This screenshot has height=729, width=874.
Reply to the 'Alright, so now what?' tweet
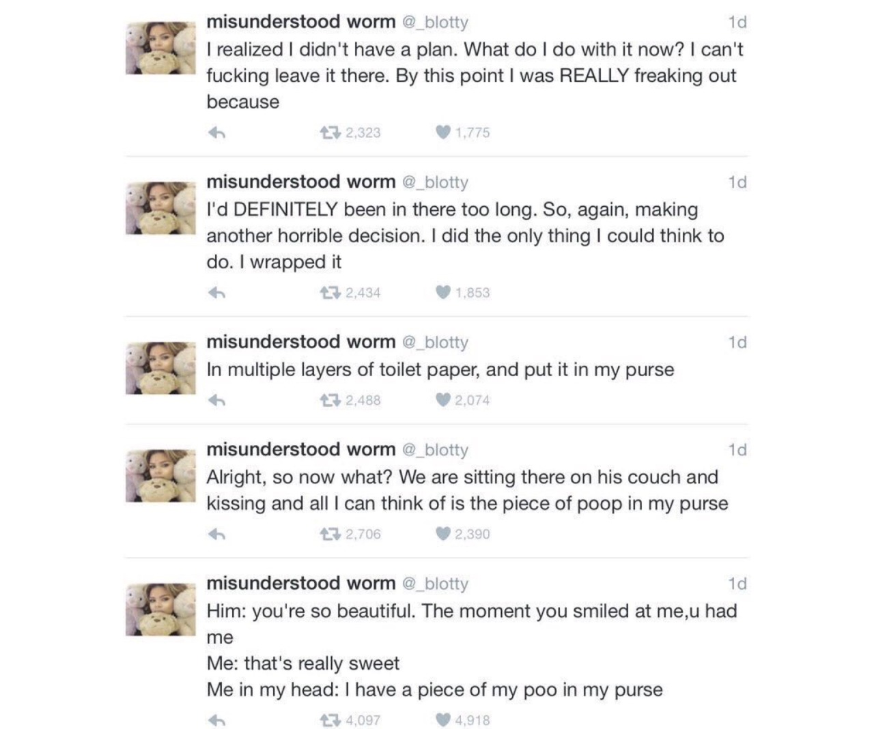point(216,534)
